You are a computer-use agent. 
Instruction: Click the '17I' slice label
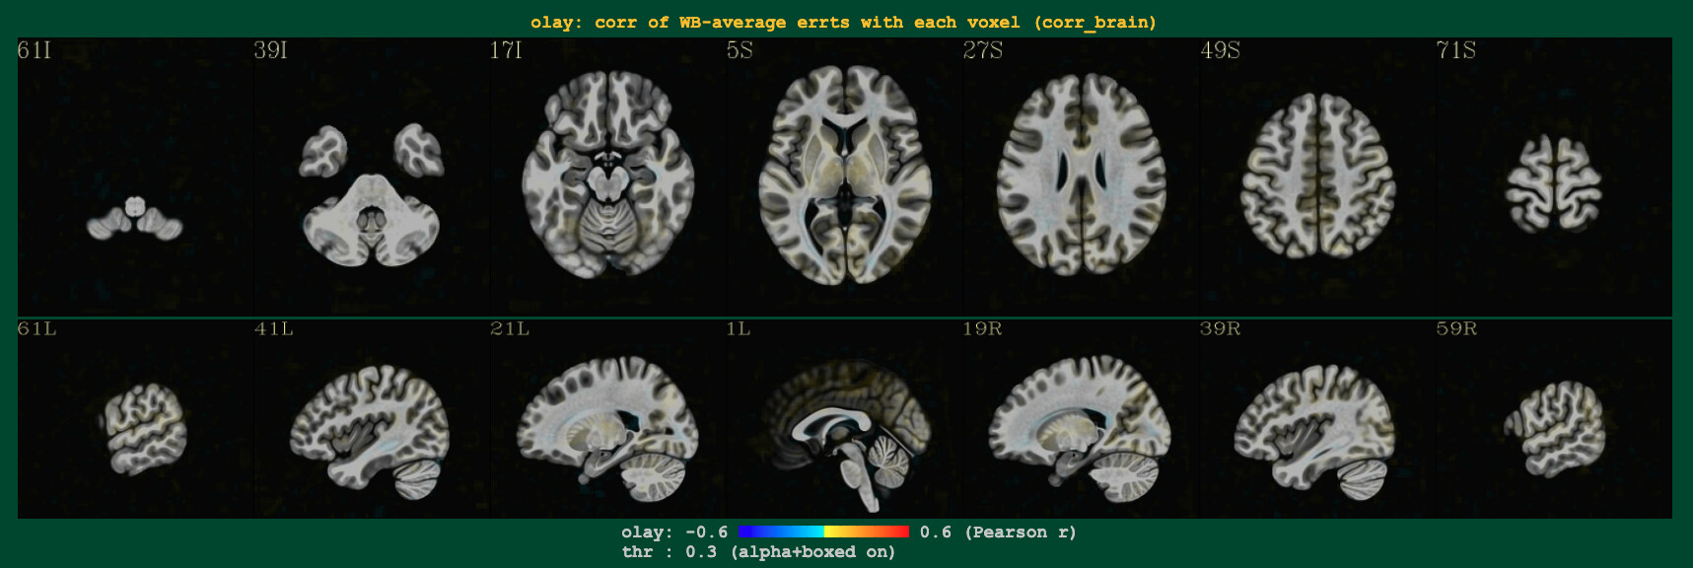506,50
